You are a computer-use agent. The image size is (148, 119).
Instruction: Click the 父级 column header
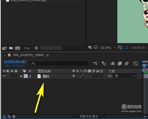click(x=112, y=71)
